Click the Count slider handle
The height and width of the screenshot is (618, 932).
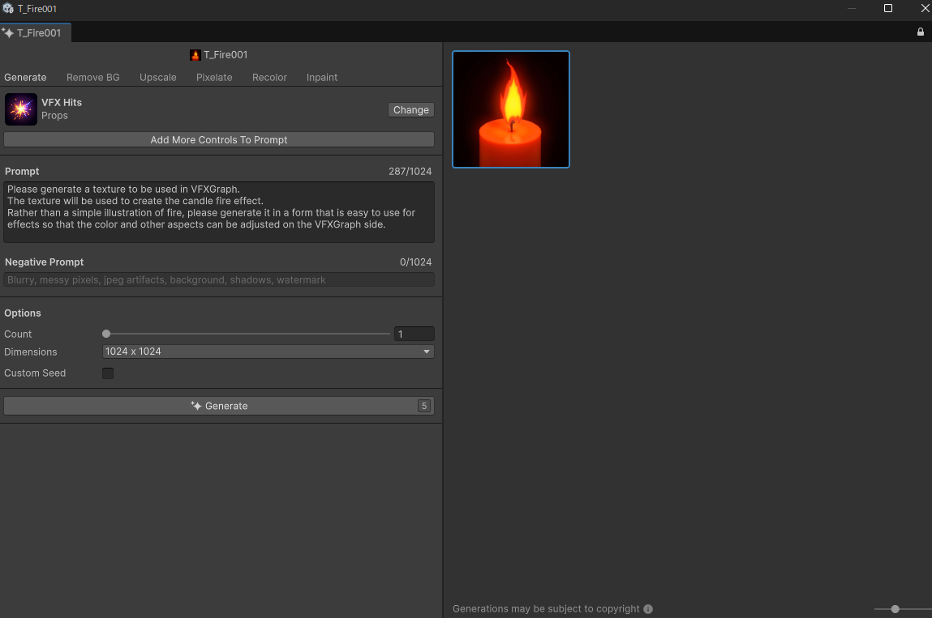[x=106, y=334]
